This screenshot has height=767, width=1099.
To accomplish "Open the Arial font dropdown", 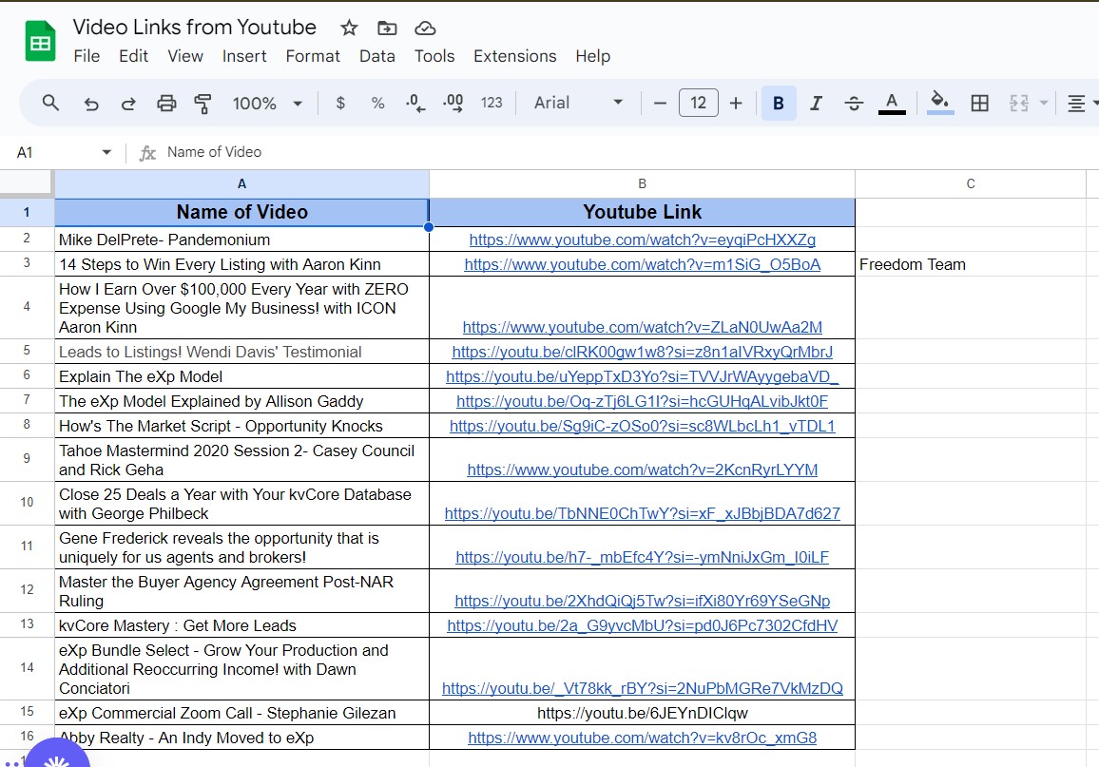I will pos(578,103).
